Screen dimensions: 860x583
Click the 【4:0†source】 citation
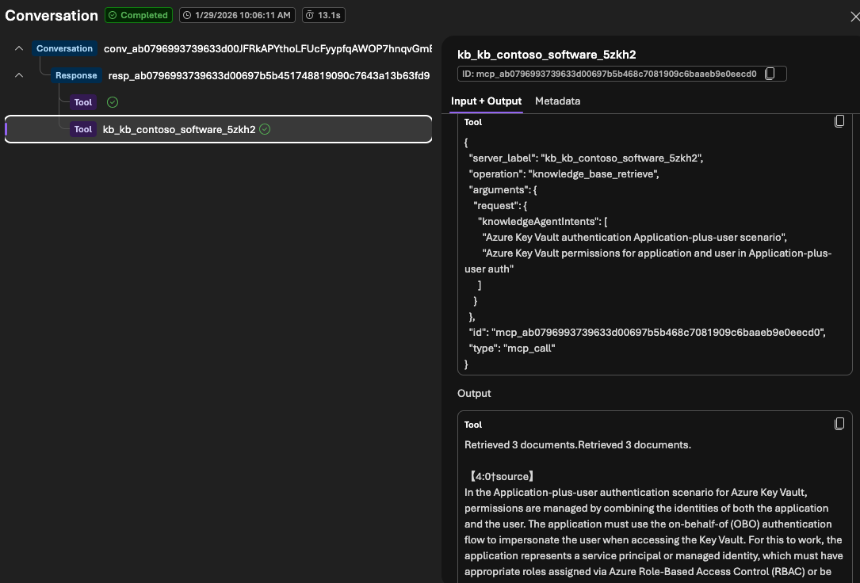point(499,476)
